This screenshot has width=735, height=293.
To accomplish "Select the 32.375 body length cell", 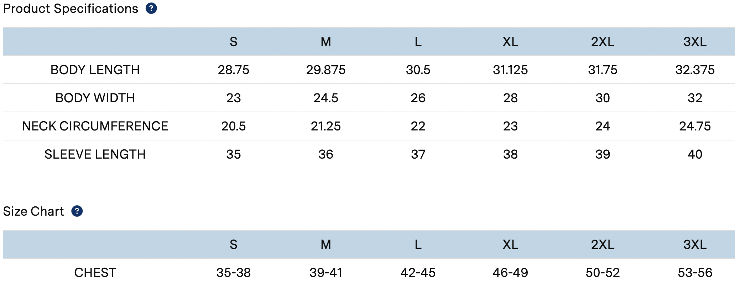I will pyautogui.click(x=695, y=70).
